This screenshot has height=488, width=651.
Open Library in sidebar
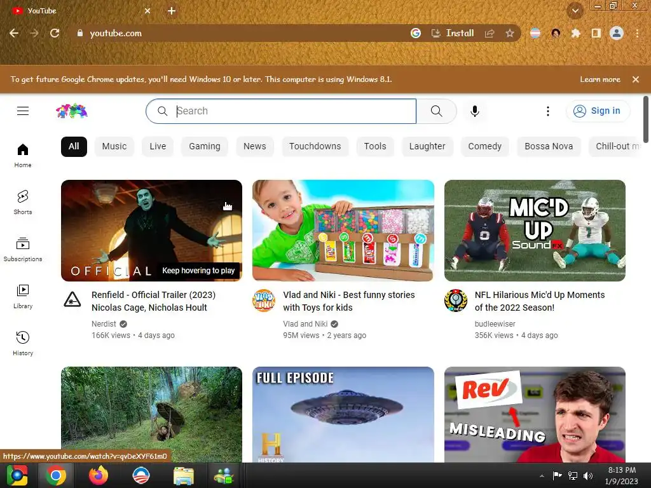23,296
